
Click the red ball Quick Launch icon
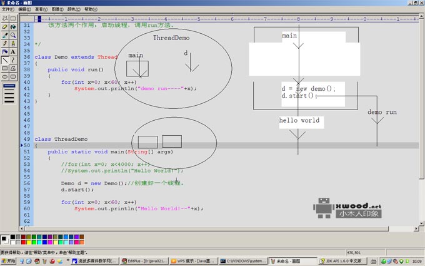click(52, 262)
